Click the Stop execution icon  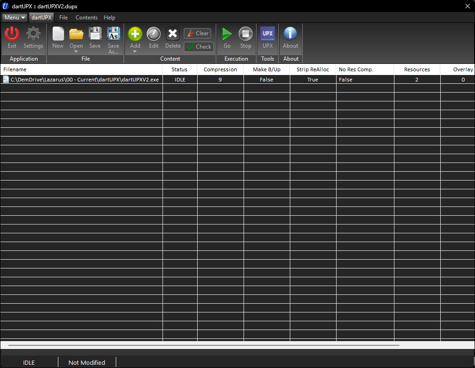tap(246, 34)
